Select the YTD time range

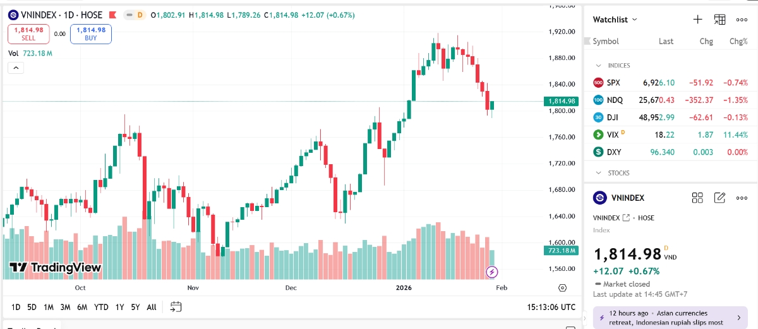(101, 308)
